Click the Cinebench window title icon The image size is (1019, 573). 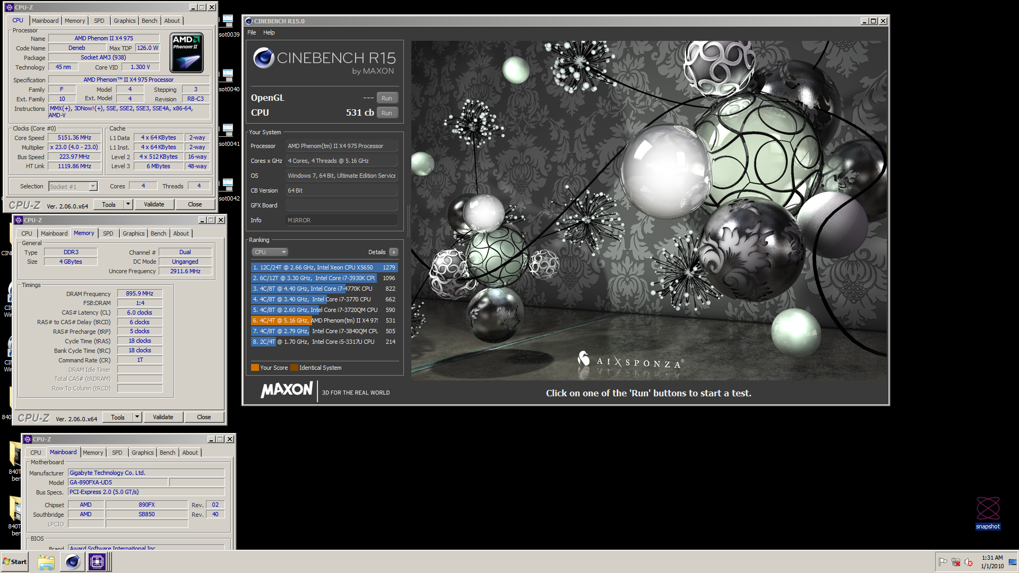[x=248, y=21]
